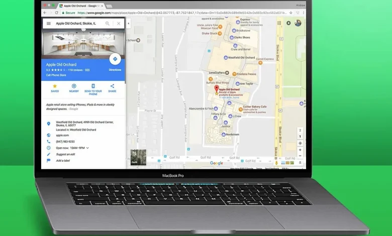
Task: Open a new browser tab
Action: click(x=109, y=6)
